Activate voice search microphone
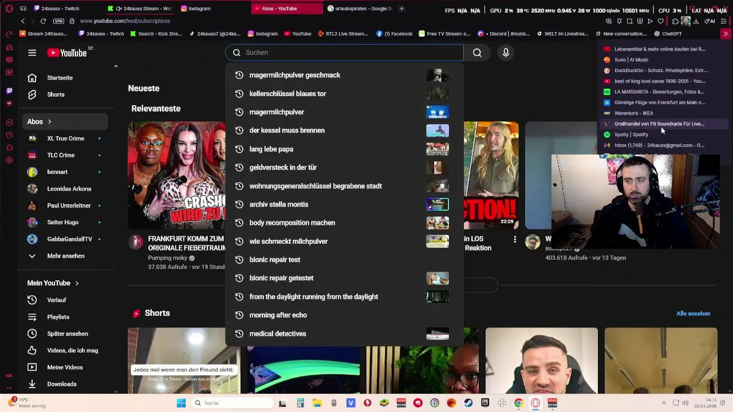 coord(506,53)
